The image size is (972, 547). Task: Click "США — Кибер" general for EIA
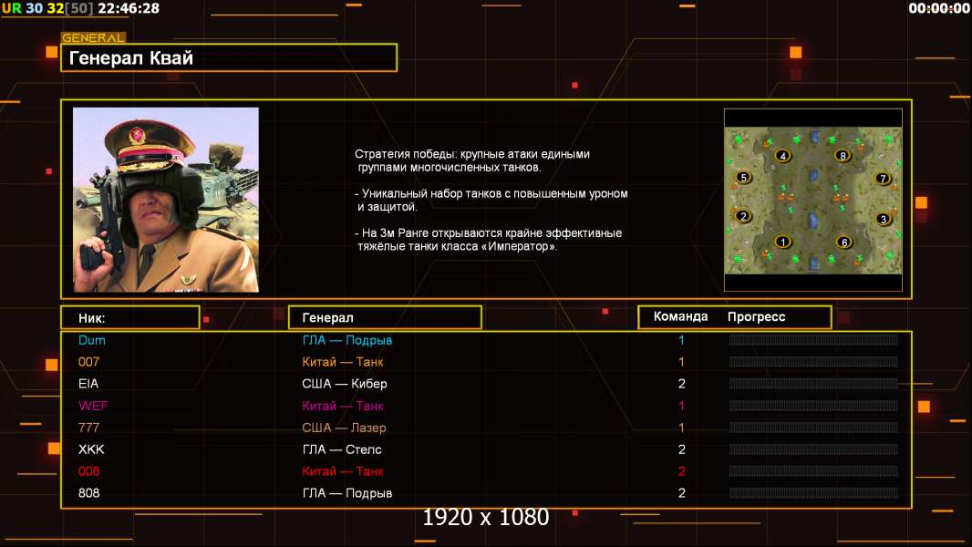pos(345,384)
